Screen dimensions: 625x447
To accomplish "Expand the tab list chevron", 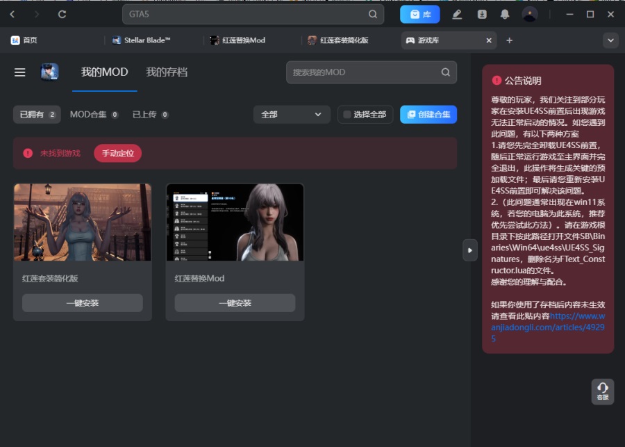I will point(610,40).
